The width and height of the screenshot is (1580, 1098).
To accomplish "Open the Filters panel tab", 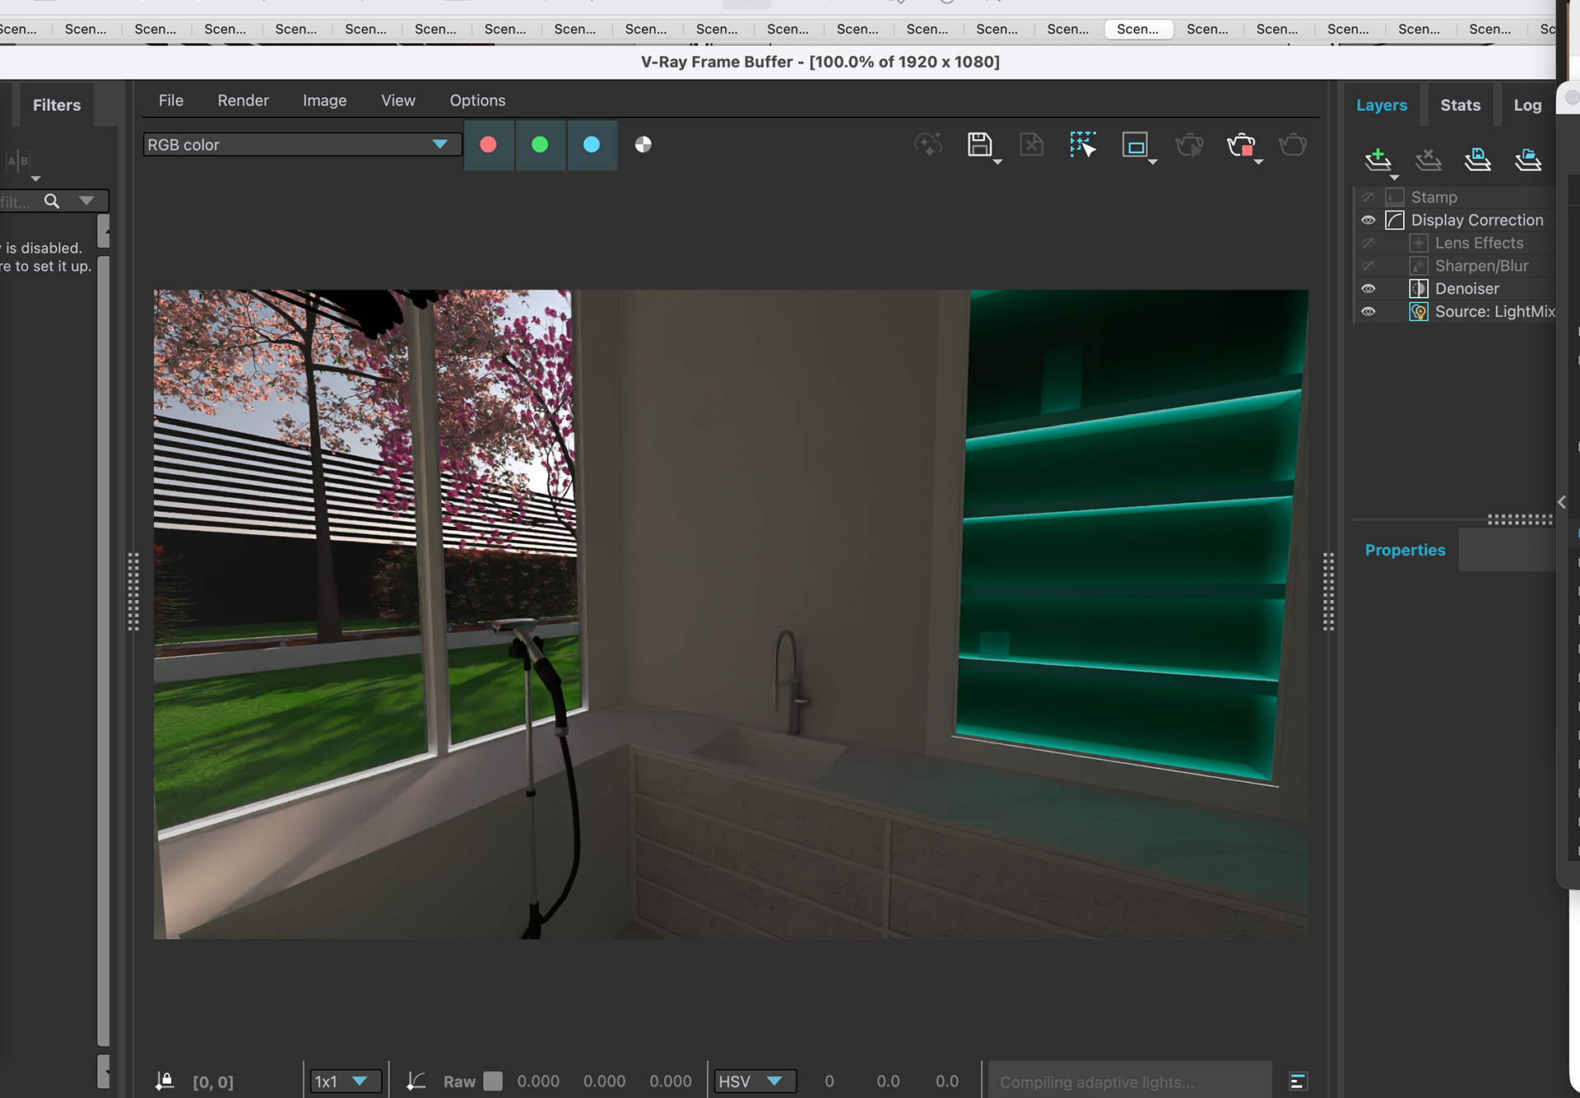I will 57,105.
